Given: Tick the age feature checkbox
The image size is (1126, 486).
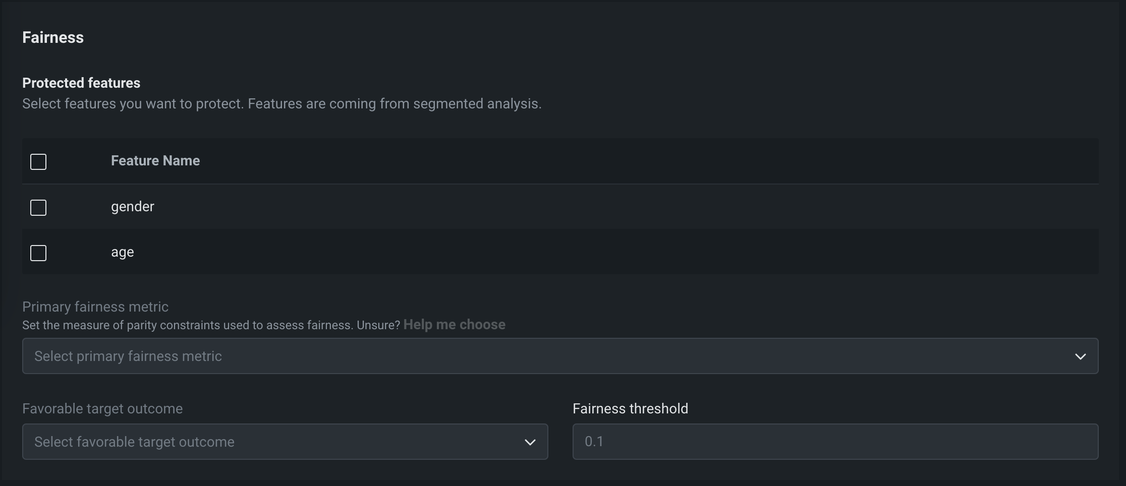Looking at the screenshot, I should tap(38, 253).
